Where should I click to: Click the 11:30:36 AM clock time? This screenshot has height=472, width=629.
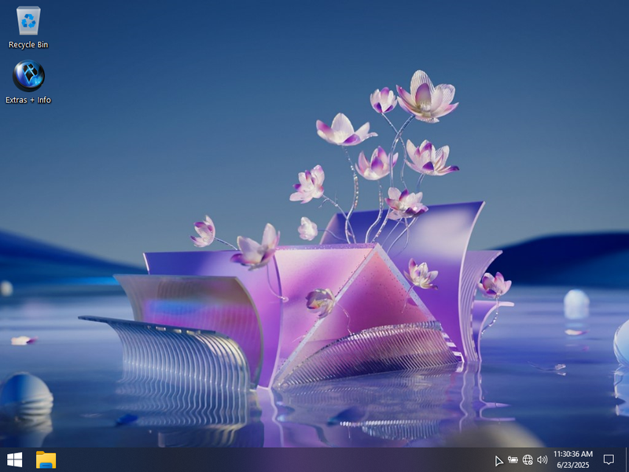pos(572,454)
